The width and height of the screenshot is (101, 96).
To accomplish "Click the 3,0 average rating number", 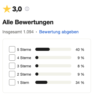I will click(x=17, y=9).
